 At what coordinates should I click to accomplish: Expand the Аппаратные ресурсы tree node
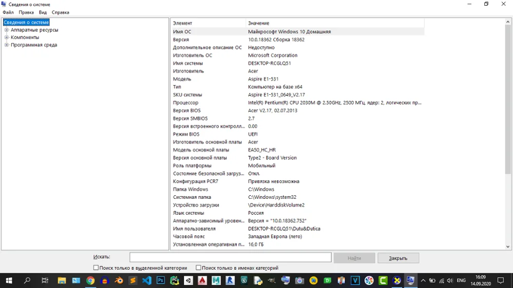(x=6, y=30)
